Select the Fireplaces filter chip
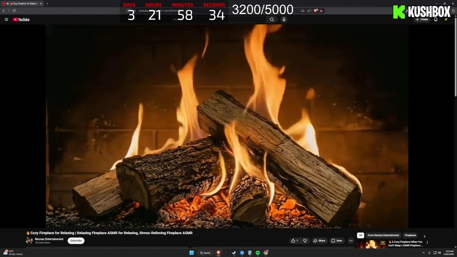The image size is (457, 257). pyautogui.click(x=410, y=235)
